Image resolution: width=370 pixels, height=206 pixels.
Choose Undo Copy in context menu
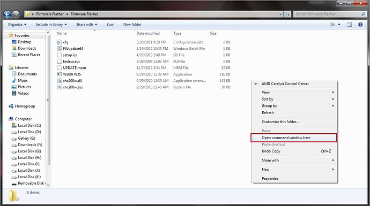coord(294,151)
